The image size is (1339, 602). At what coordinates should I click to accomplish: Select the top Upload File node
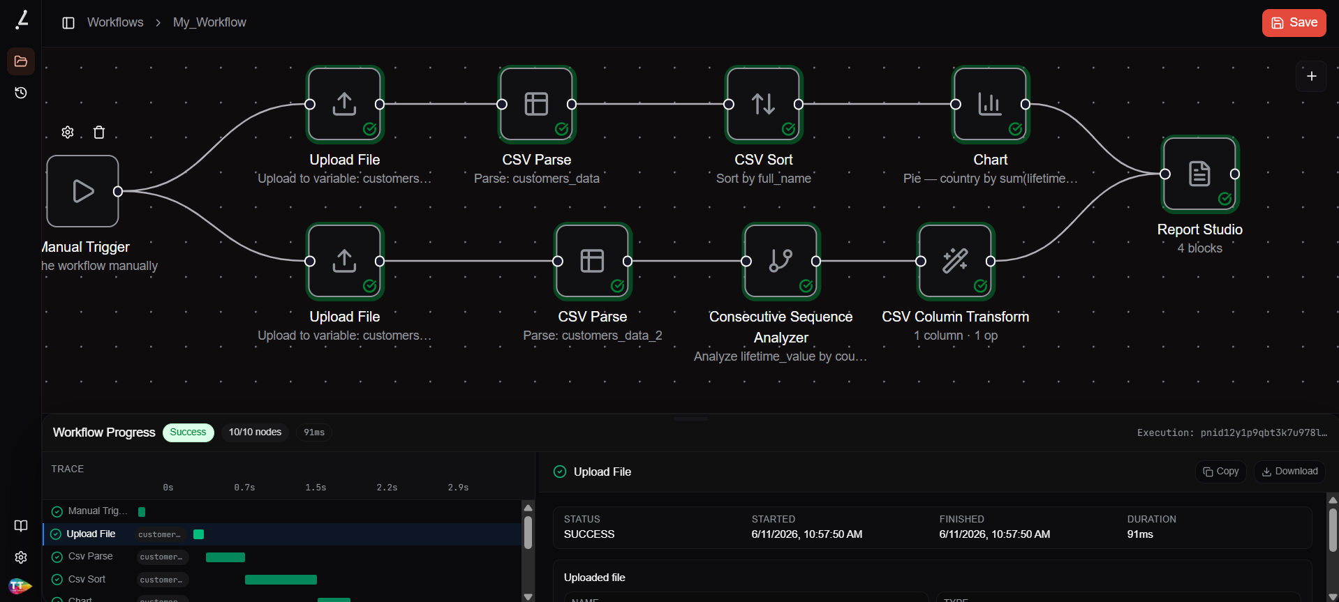345,104
